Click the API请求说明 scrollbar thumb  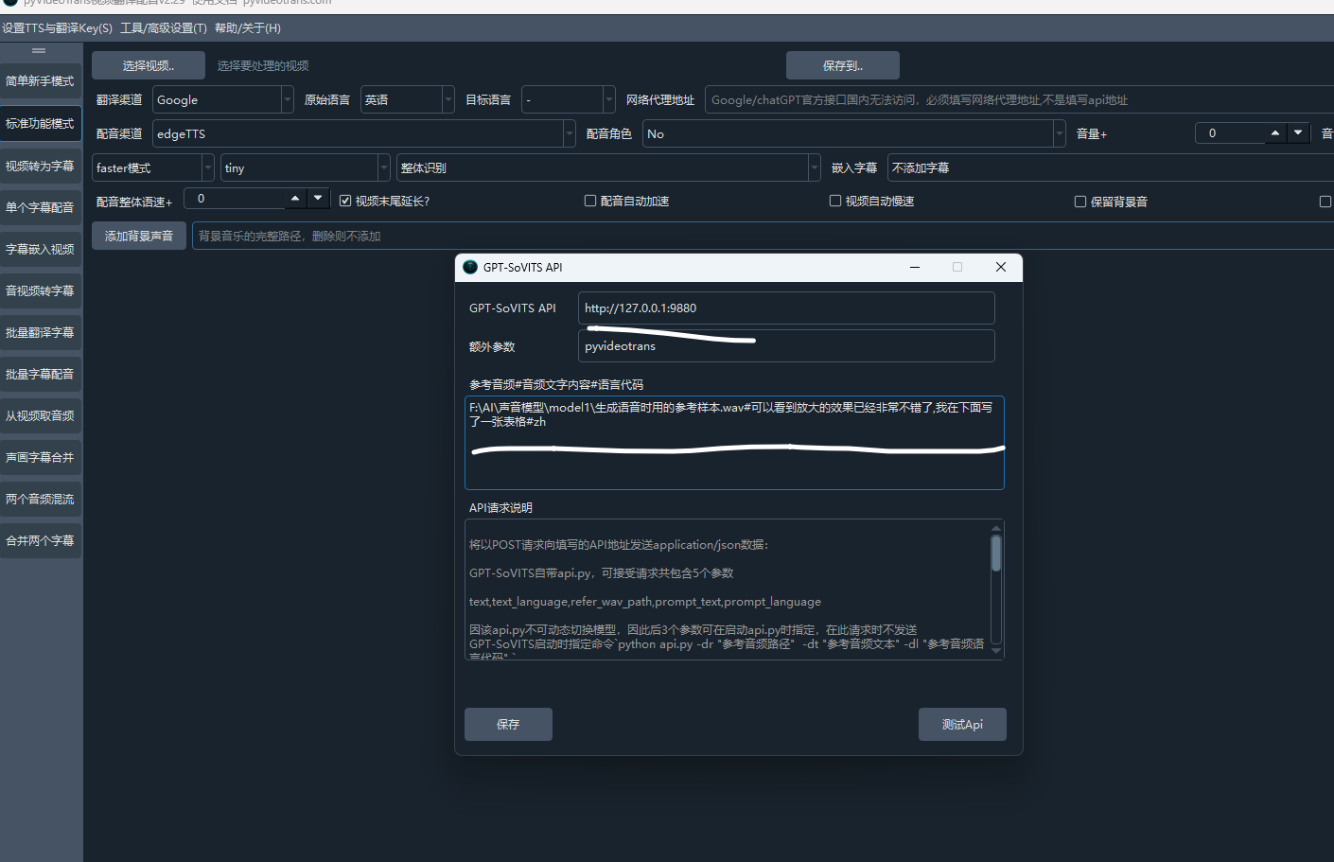[x=996, y=554]
